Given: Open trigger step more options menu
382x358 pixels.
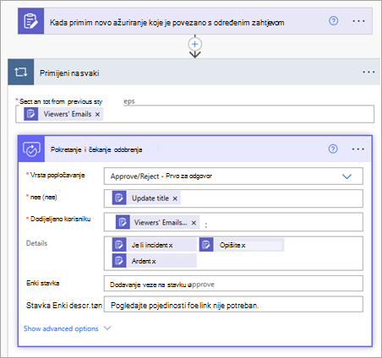Looking at the screenshot, I should pos(358,21).
